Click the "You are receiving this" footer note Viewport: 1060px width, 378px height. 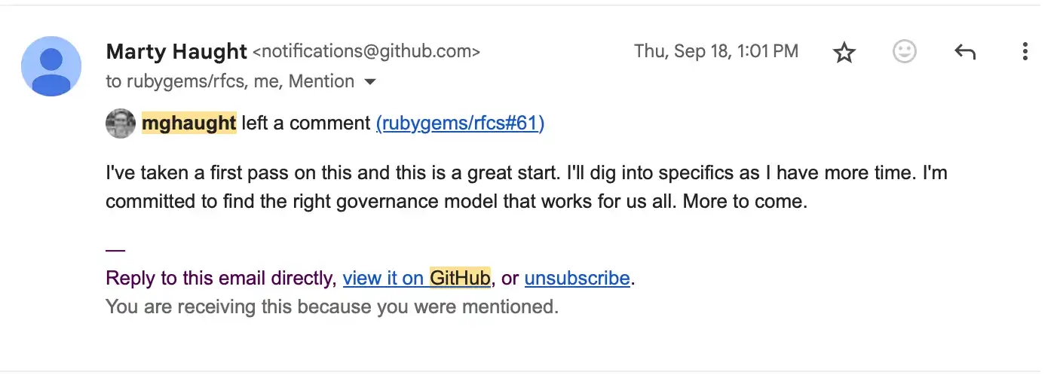[x=332, y=306]
